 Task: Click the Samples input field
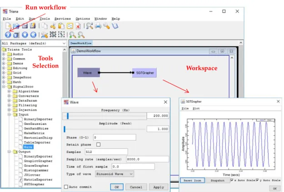(x=106, y=152)
